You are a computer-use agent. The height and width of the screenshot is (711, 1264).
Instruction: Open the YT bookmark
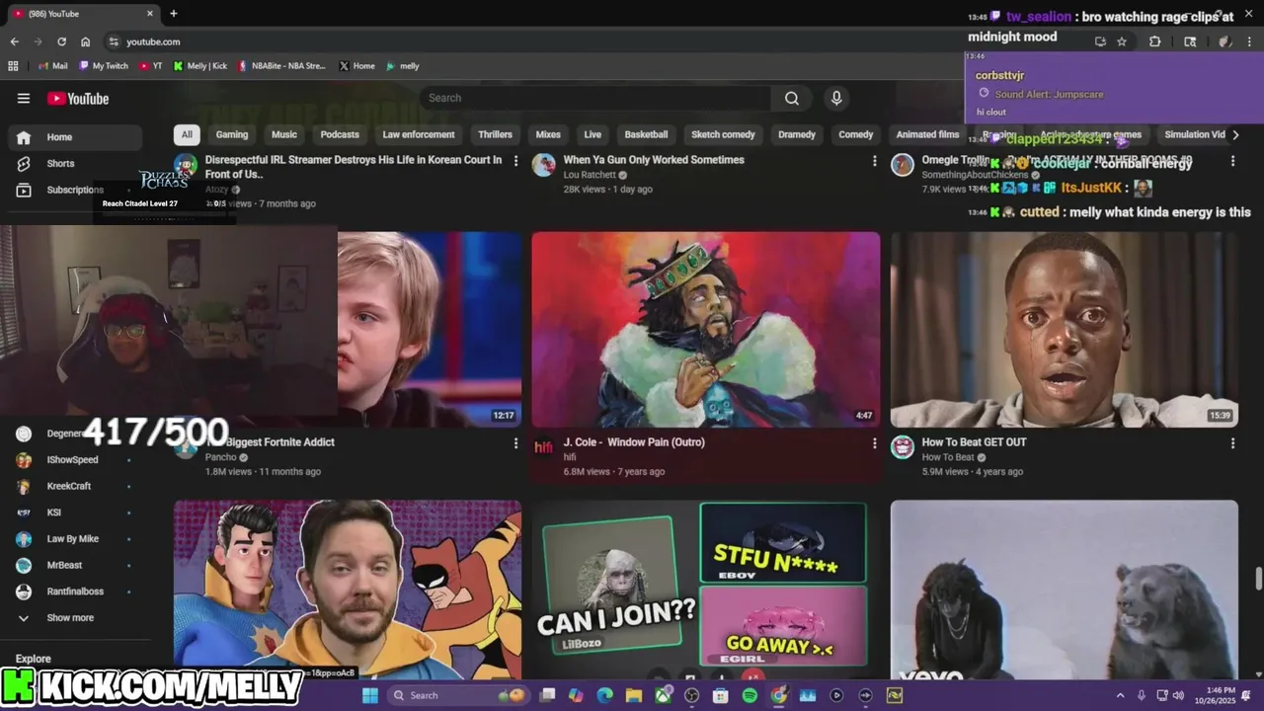pos(150,66)
